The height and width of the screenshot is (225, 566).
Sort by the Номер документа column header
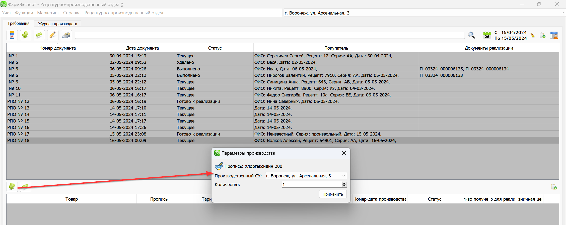coord(57,48)
